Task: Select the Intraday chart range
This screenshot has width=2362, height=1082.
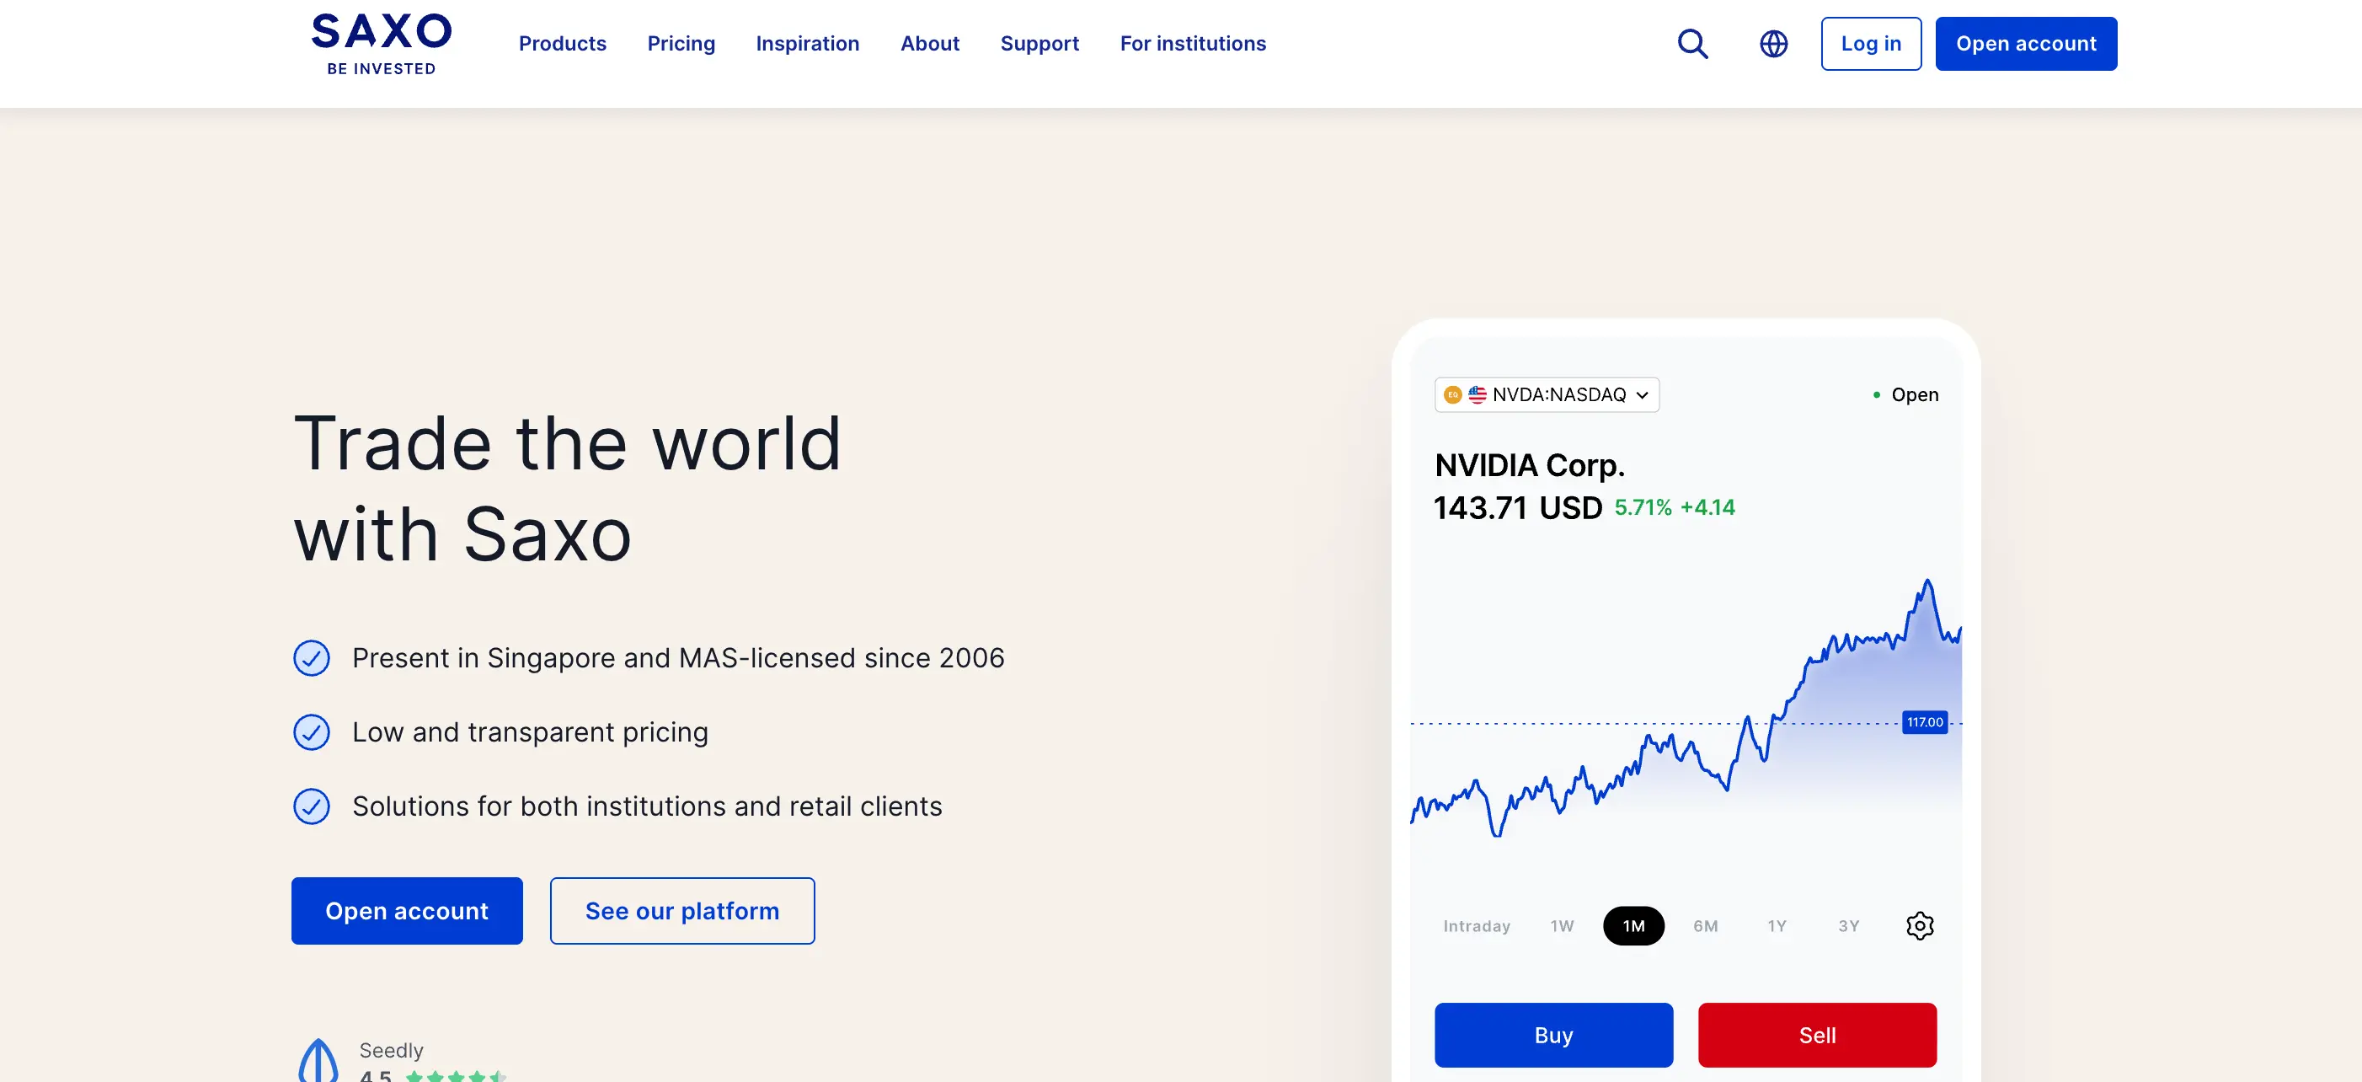Action: 1476,926
